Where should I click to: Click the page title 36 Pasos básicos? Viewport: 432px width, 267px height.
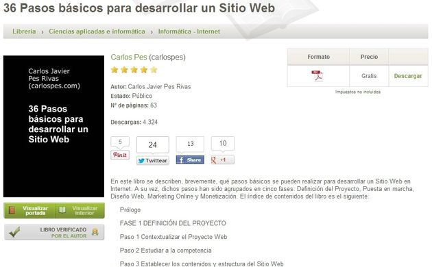[139, 8]
